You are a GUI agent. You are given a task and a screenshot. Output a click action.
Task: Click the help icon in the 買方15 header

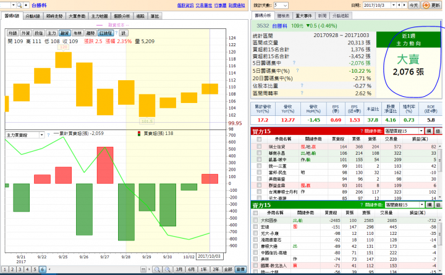tap(362, 131)
